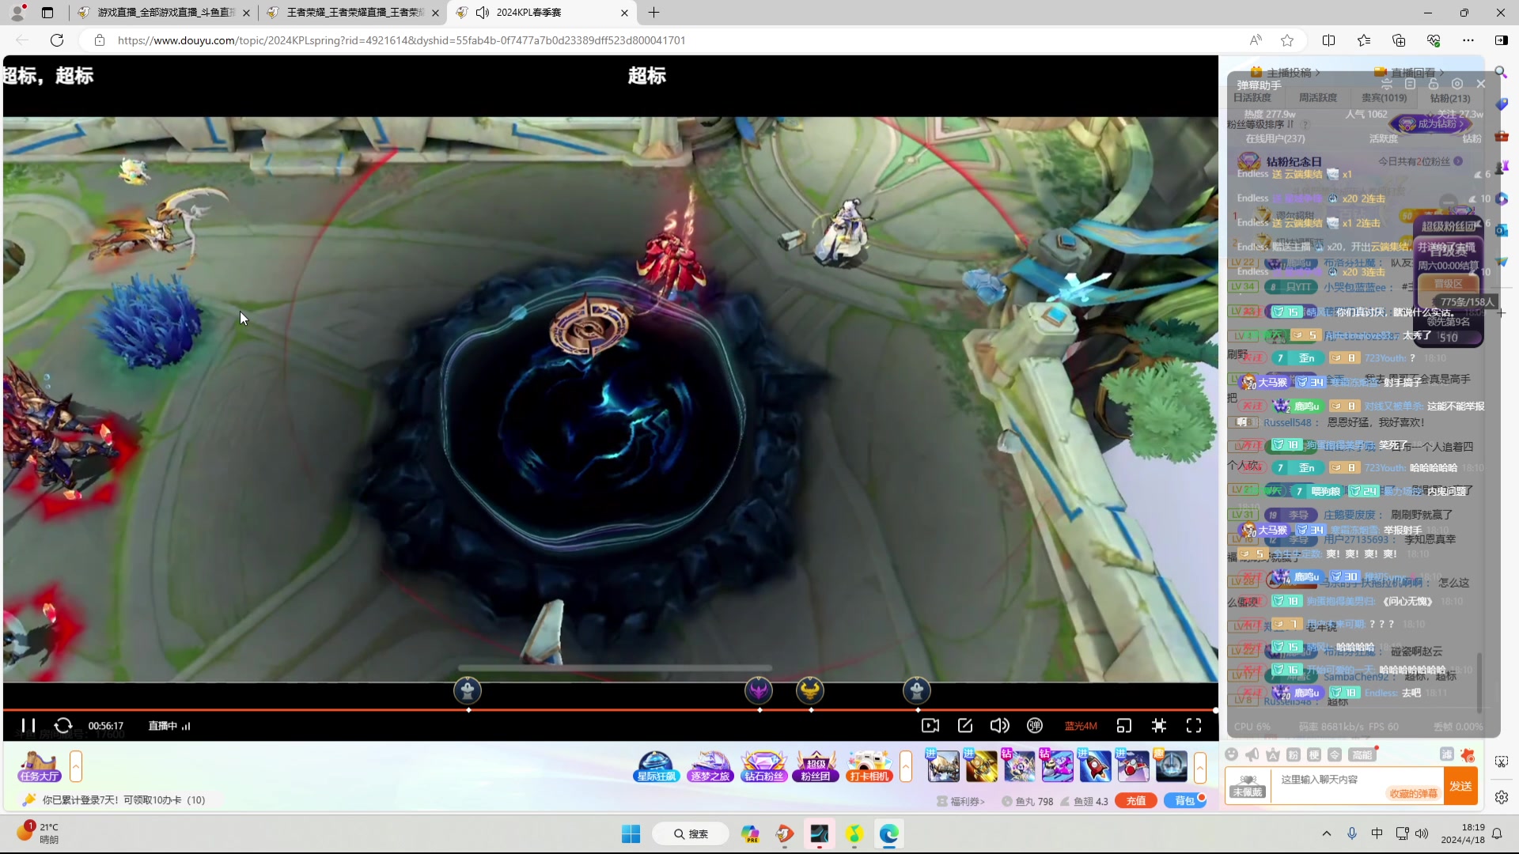Click the list view icon in 弹幕助手 header
Image resolution: width=1519 pixels, height=854 pixels.
[1410, 84]
